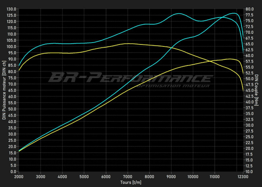This screenshot has width=262, height=187.
Task: Click the BR-Performance watermark logo
Action: click(x=130, y=77)
